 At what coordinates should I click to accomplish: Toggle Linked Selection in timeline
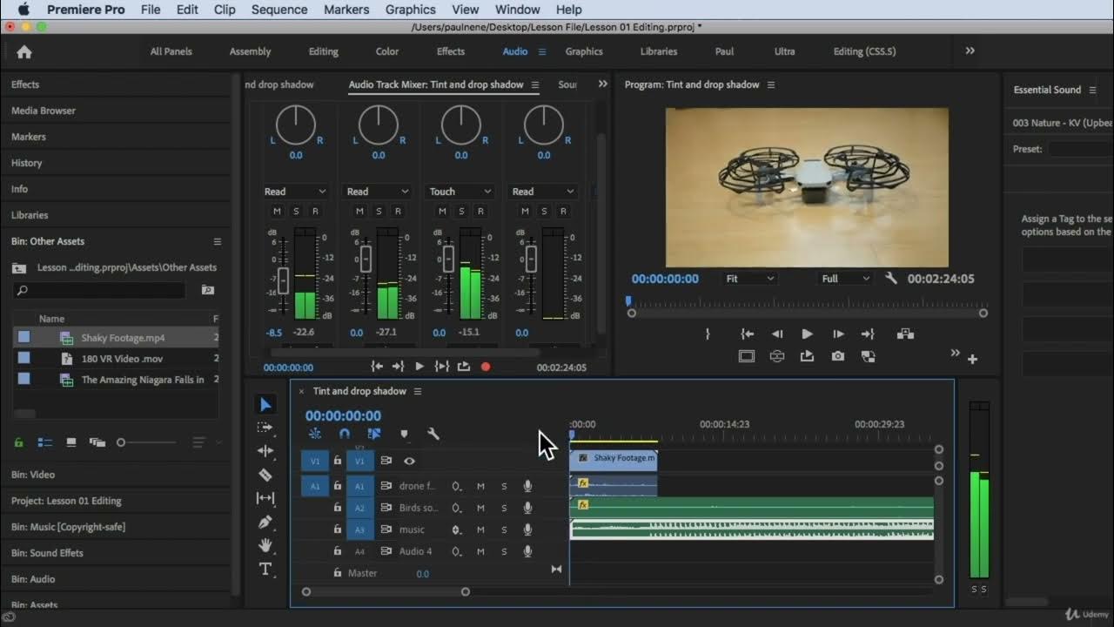point(374,434)
